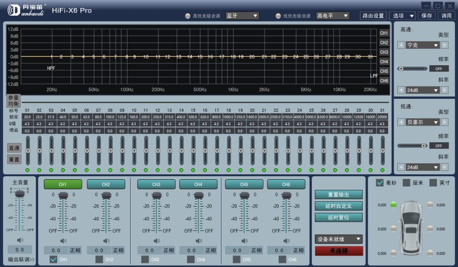Click next arrow for 高通 类型
Image resolution: width=458 pixels, height=267 pixels.
pos(445,45)
